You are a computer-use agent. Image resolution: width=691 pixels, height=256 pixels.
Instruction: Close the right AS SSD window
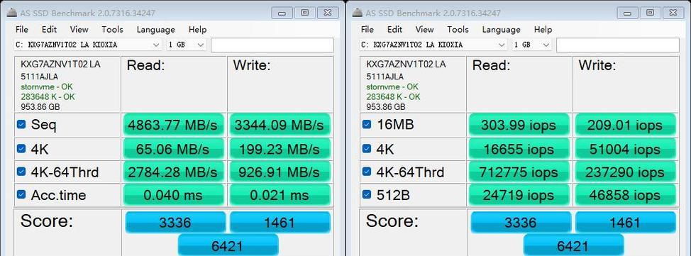673,13
